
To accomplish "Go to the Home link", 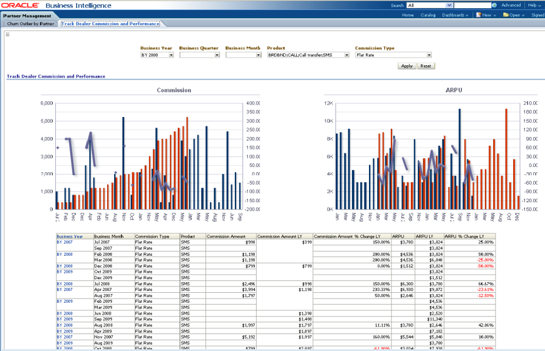I will [408, 15].
